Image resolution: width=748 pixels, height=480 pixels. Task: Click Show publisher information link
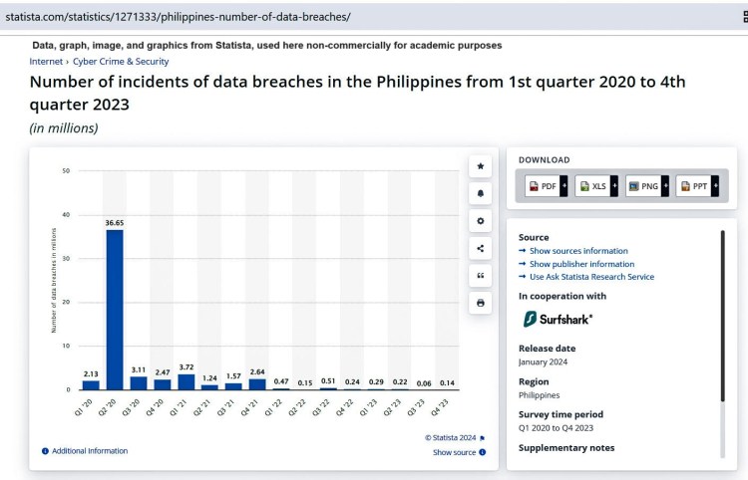click(x=581, y=264)
